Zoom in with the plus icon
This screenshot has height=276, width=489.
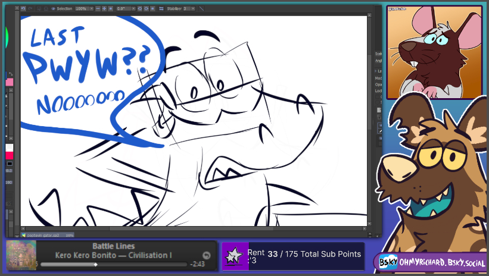pyautogui.click(x=105, y=9)
